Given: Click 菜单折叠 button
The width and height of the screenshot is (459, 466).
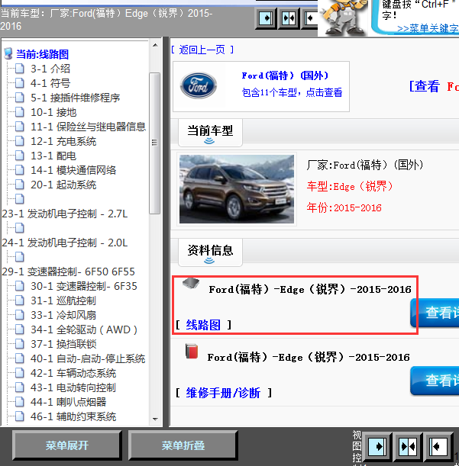Looking at the screenshot, I should 183,445.
